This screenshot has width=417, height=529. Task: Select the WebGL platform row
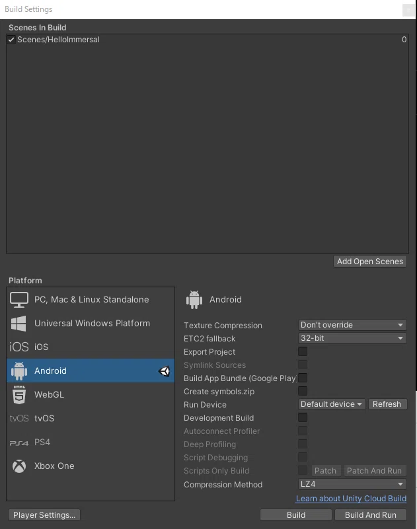(x=91, y=394)
